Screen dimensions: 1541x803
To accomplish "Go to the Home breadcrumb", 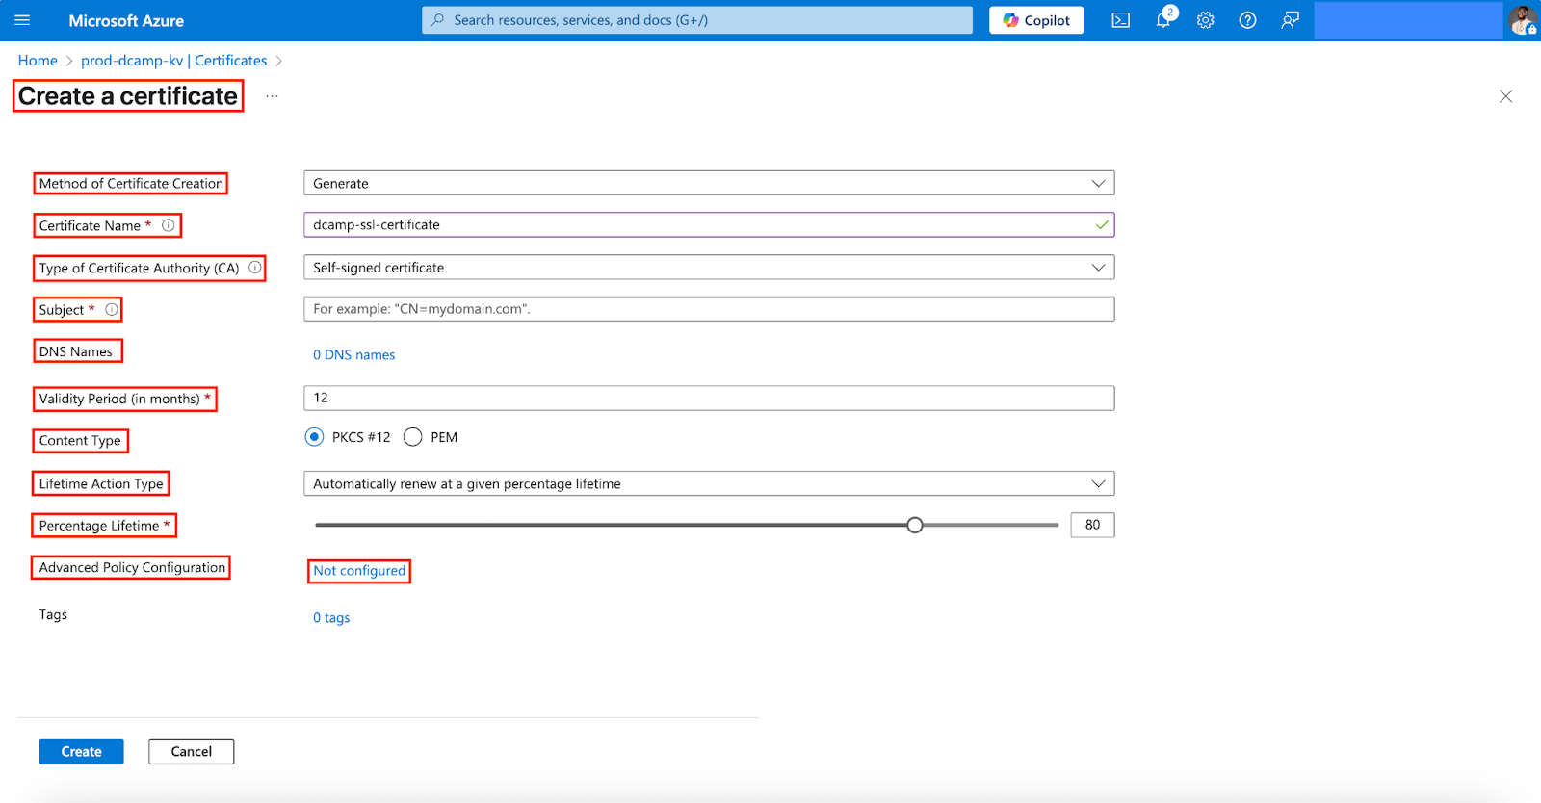I will (x=38, y=61).
